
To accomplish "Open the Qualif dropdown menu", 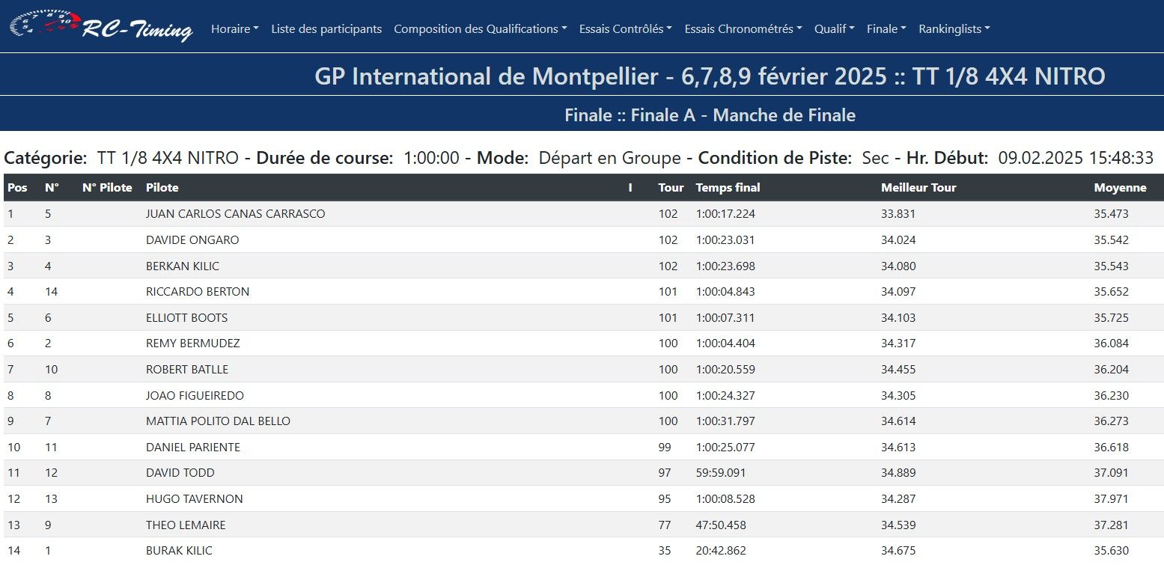I will click(834, 29).
